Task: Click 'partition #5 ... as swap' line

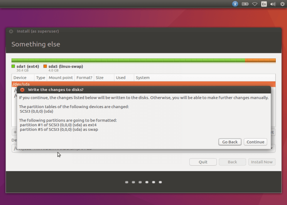Action: tap(59, 129)
